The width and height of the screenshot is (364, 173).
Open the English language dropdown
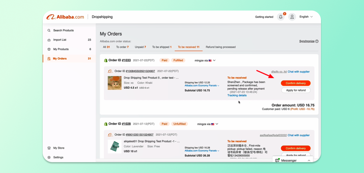306,17
